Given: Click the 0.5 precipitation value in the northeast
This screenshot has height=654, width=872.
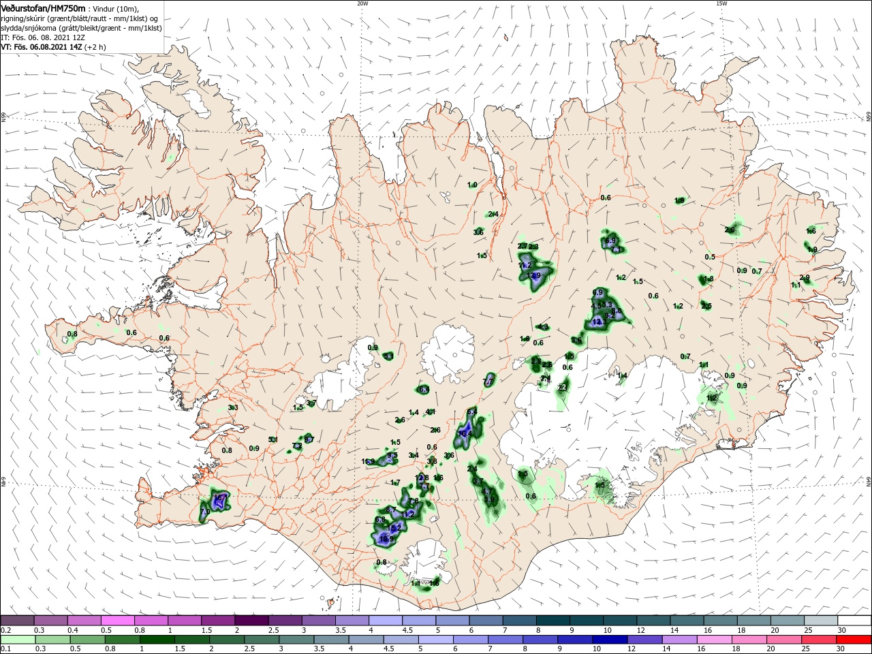Looking at the screenshot, I should pos(710,257).
